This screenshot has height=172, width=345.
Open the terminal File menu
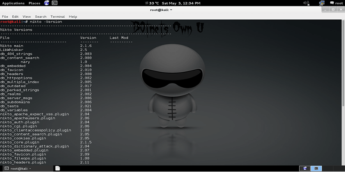click(5, 16)
